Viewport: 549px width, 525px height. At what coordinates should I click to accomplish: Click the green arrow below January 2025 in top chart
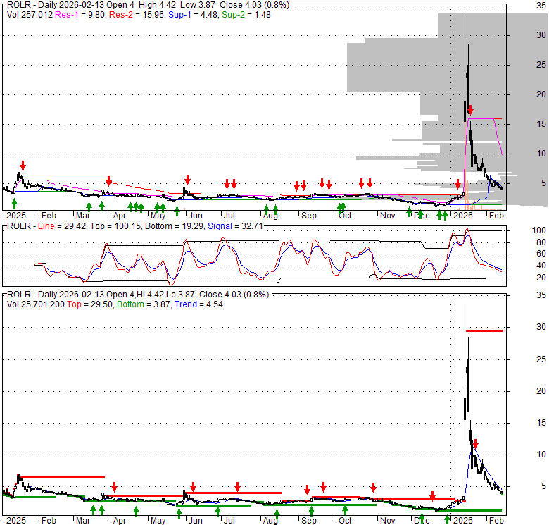pyautogui.click(x=14, y=203)
